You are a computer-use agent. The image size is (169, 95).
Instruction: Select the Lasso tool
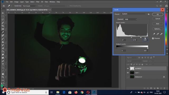[3, 20]
